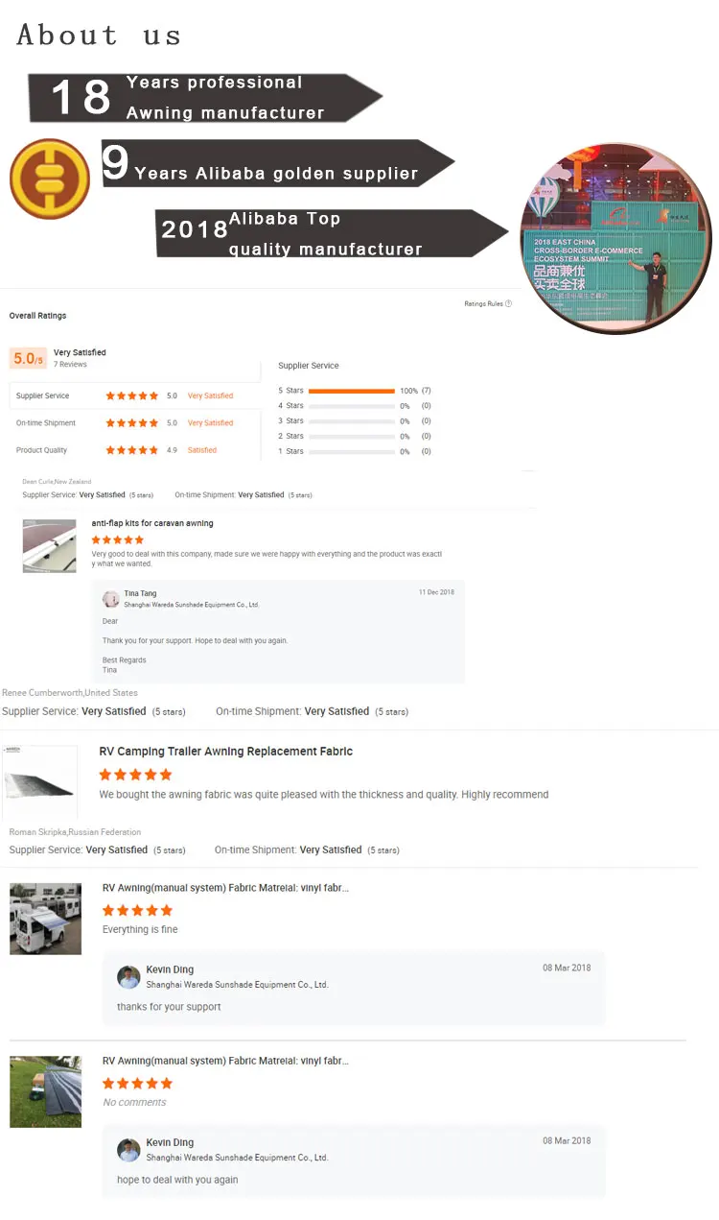Click the 4 Stars rating bar
719x1220 pixels.
[x=352, y=406]
